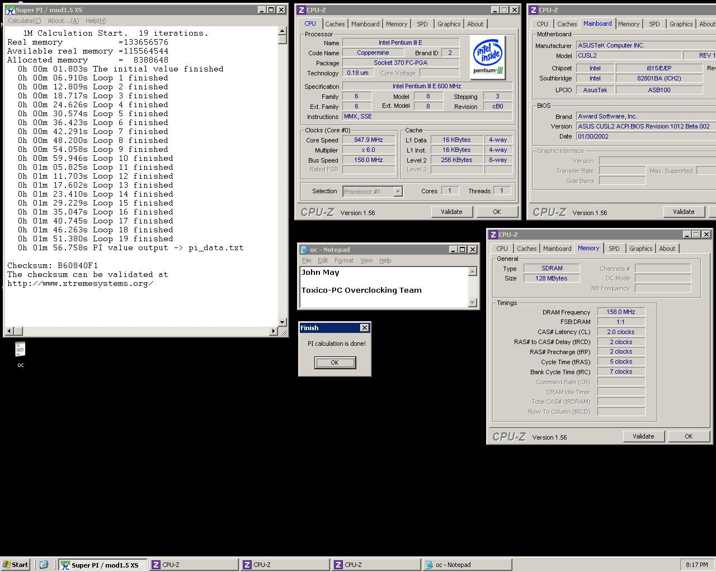Switch to Graphics tab in first CPU-Z window
716x572 pixels.
click(x=449, y=24)
